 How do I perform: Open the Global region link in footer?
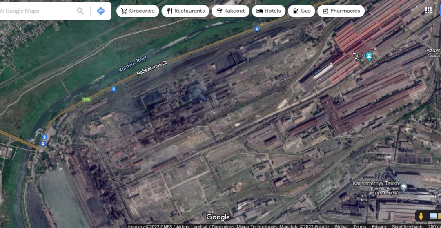tap(341, 226)
